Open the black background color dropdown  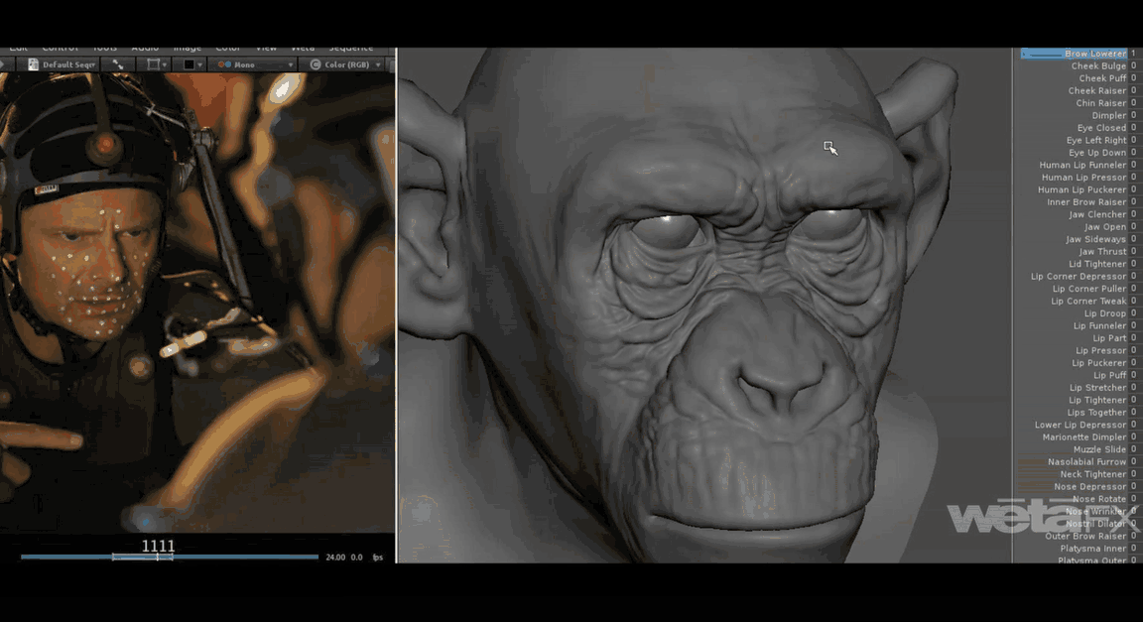click(x=199, y=64)
